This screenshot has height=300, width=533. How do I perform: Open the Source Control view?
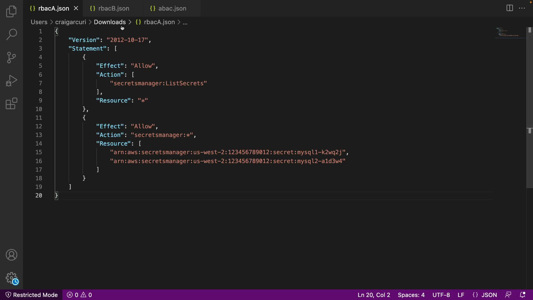coord(11,57)
